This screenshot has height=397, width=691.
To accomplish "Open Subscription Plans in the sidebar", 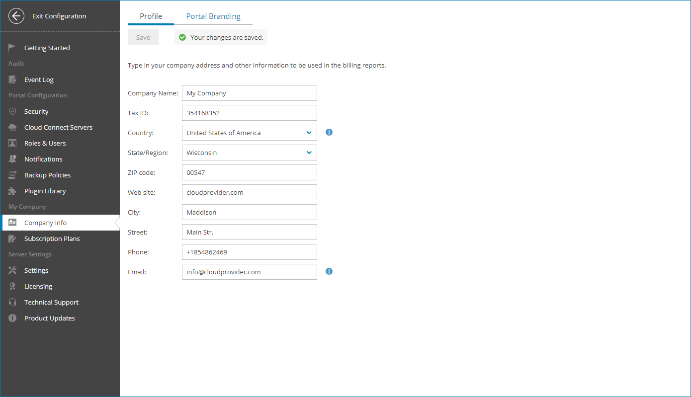I will (x=52, y=238).
